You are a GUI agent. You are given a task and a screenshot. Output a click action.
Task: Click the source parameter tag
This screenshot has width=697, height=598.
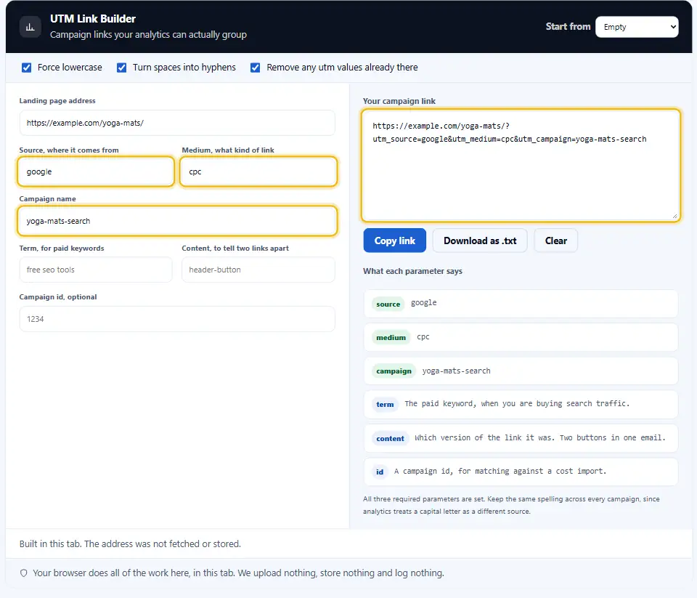(388, 304)
